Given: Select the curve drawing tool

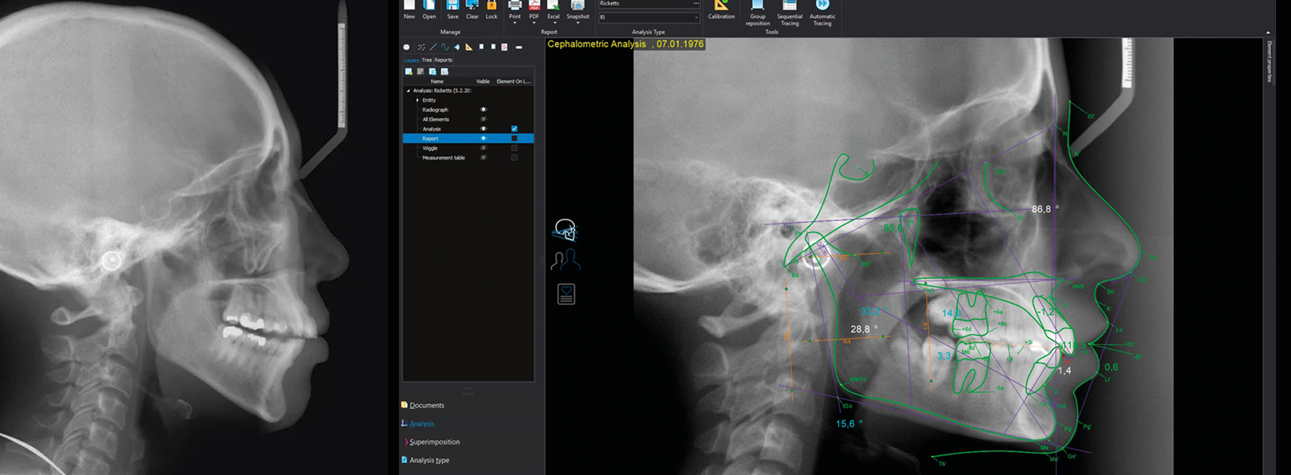Looking at the screenshot, I should click(444, 47).
